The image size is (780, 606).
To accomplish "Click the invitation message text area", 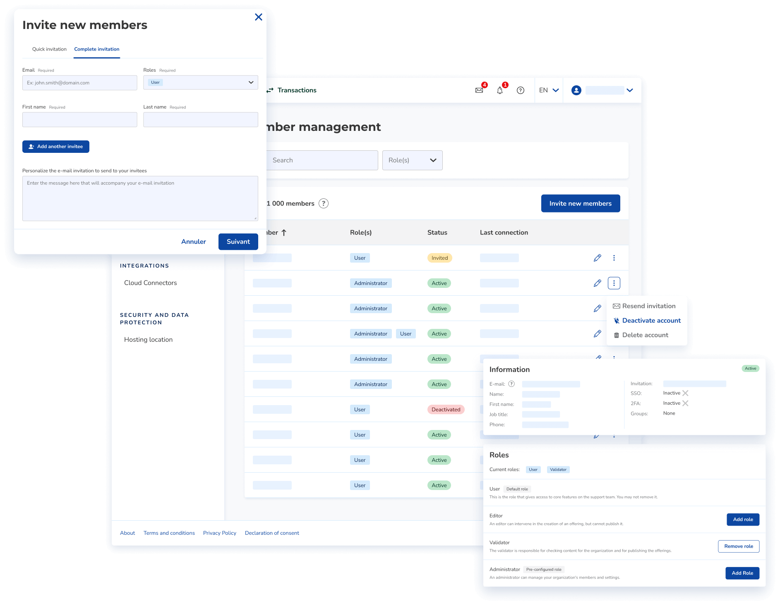I will point(140,198).
